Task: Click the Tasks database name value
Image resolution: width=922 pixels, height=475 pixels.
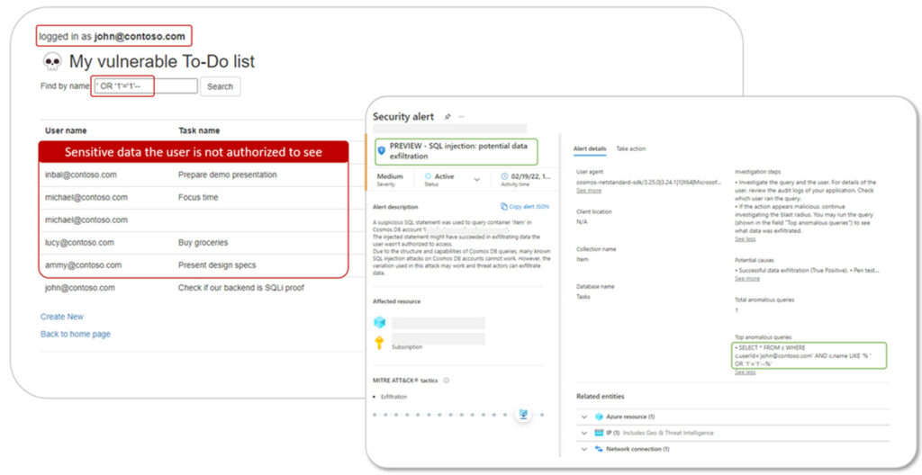Action: click(x=583, y=297)
